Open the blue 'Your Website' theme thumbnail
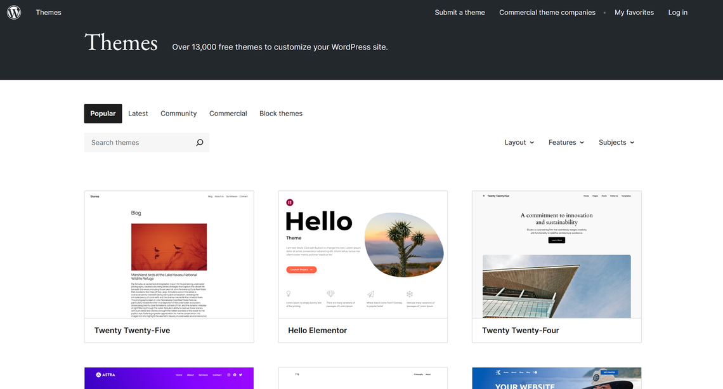 (x=557, y=378)
